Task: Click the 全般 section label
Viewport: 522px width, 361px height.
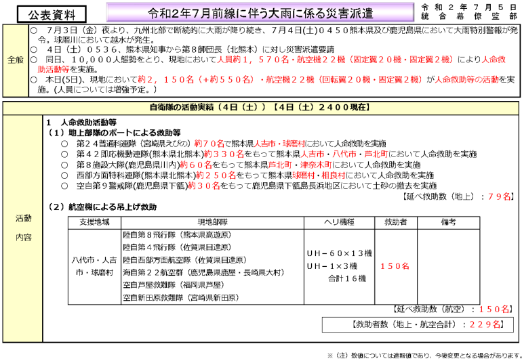Action: pos(16,60)
